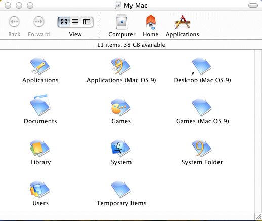Select the 'Library' folder label
The image size is (262, 221).
pyautogui.click(x=40, y=162)
